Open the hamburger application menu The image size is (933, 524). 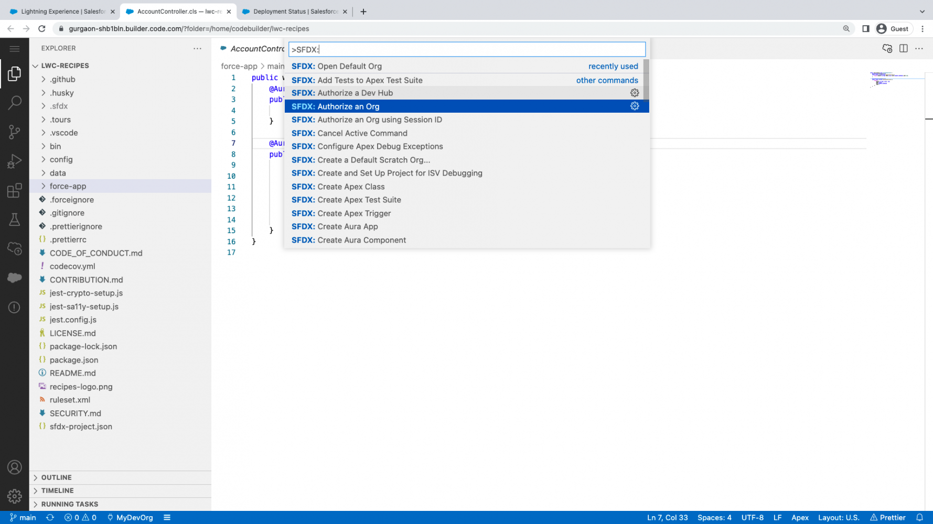14,49
